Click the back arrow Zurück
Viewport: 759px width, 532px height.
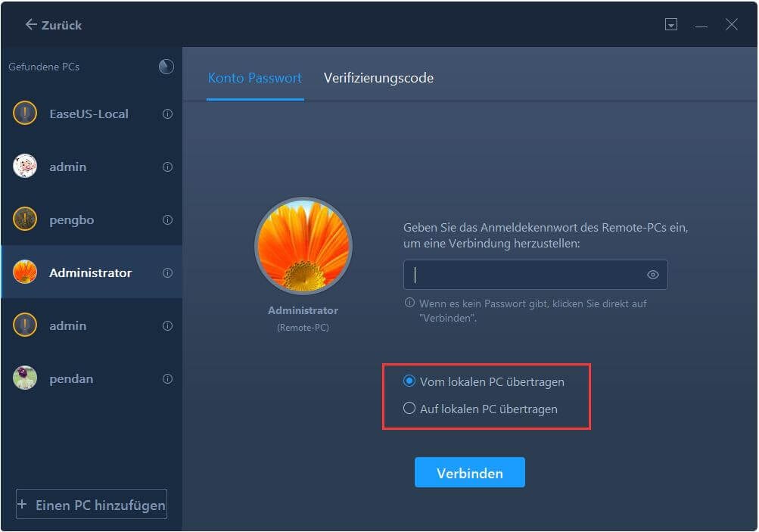[53, 25]
